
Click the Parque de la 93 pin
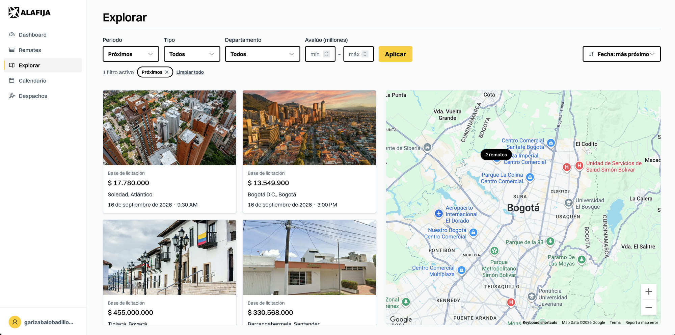pyautogui.click(x=550, y=241)
